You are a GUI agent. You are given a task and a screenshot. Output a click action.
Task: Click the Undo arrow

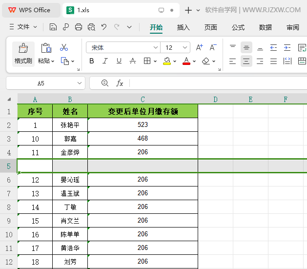(x=104, y=27)
